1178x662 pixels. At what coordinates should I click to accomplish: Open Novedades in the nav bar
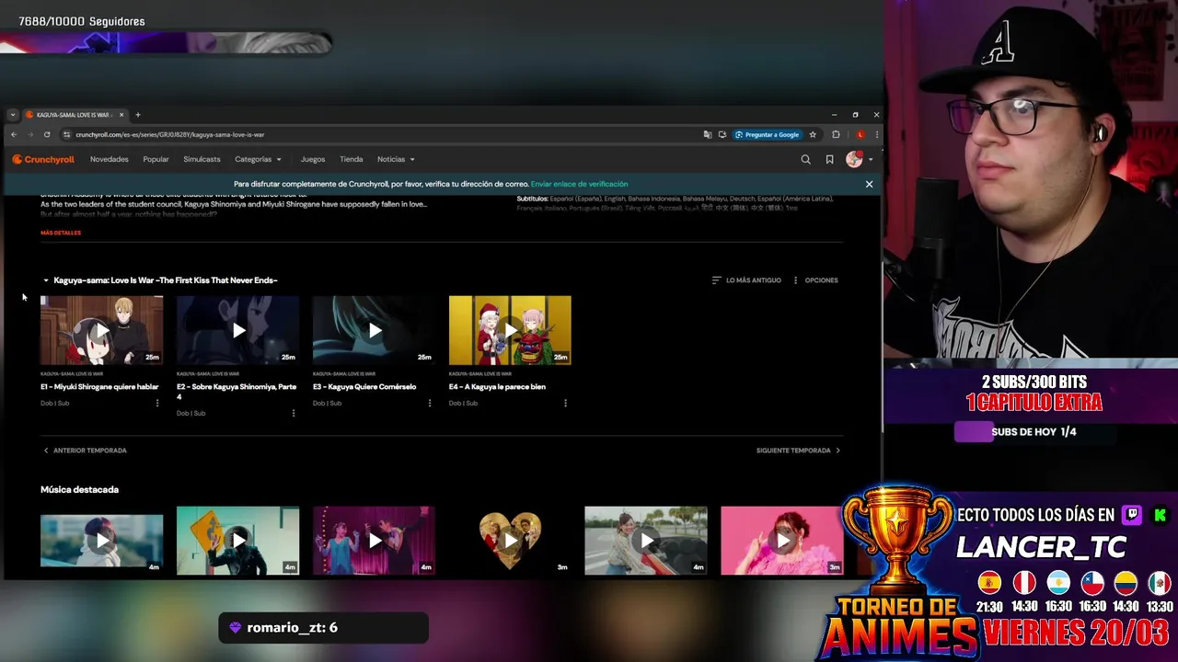[x=110, y=159]
